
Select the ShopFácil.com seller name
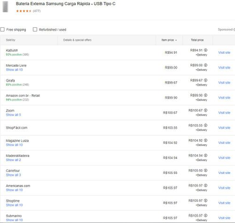16,128
